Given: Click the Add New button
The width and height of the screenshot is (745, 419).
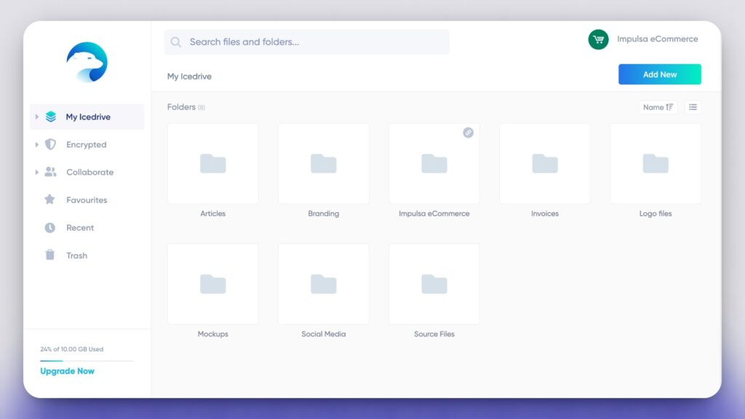Looking at the screenshot, I should point(659,74).
